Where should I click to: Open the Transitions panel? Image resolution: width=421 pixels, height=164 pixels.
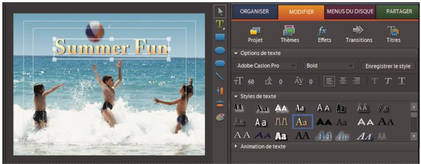click(359, 35)
